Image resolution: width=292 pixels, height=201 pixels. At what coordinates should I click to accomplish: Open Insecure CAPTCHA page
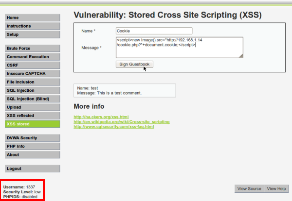click(33, 74)
